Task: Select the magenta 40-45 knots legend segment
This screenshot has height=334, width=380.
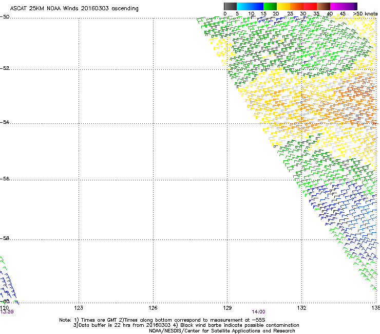Action: tap(337, 6)
